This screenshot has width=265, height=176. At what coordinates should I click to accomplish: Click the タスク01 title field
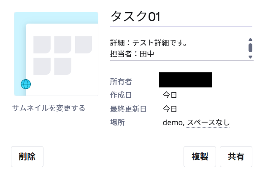[181, 17]
